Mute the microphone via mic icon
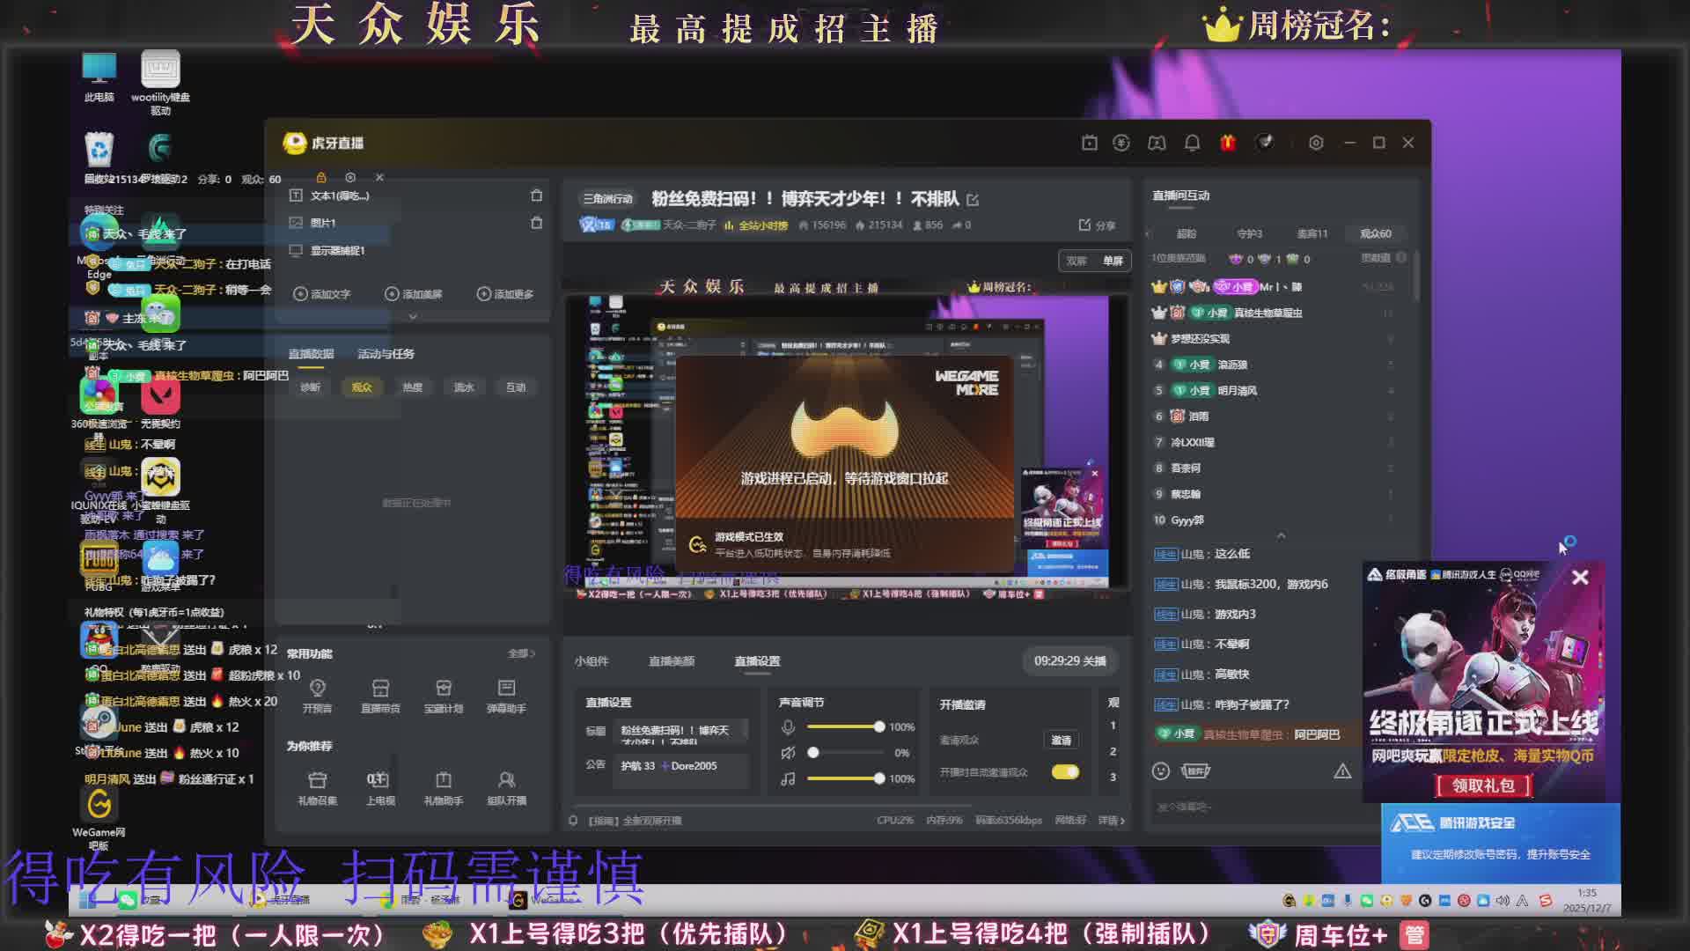This screenshot has height=951, width=1690. 788,727
